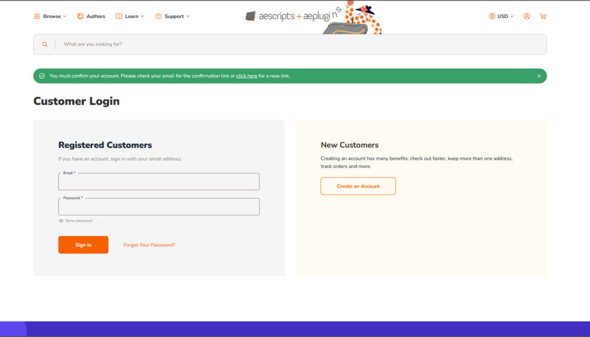Expand the Learn chevron arrow
Screen dimensions: 590x337
tap(142, 16)
